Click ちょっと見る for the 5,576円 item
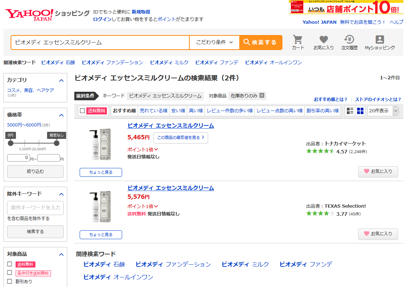The width and height of the screenshot is (413, 287). pyautogui.click(x=101, y=235)
